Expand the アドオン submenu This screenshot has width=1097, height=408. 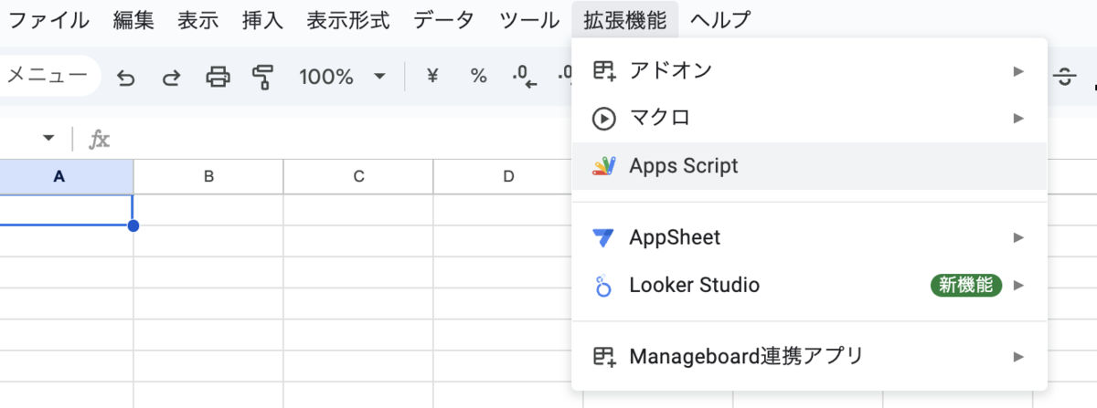809,70
